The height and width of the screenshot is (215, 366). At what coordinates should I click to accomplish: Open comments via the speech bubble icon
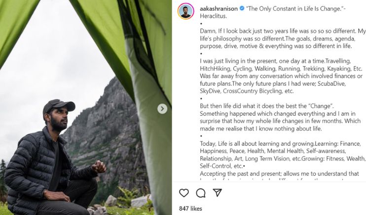[201, 192]
